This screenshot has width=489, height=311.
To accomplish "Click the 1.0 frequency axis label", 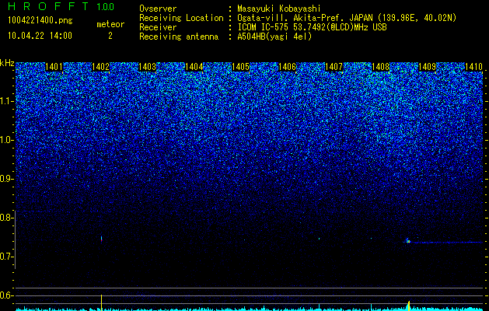I will pyautogui.click(x=7, y=140).
